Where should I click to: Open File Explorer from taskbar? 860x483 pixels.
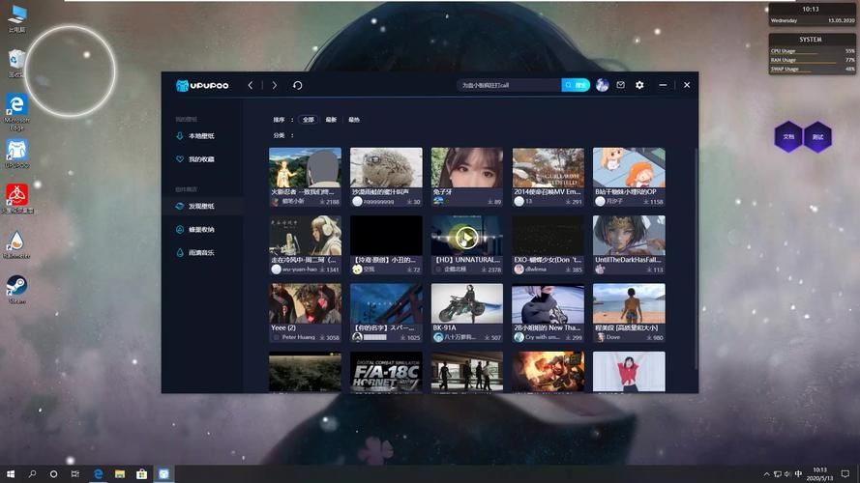(120, 473)
